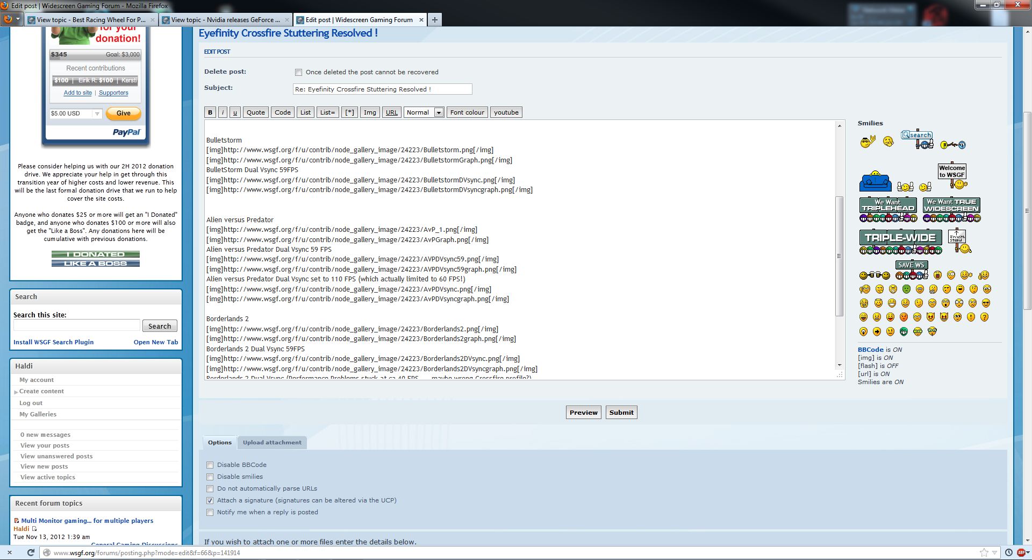Insert the green grinning smiley
Viewport: 1032px width, 560px height.
[904, 331]
